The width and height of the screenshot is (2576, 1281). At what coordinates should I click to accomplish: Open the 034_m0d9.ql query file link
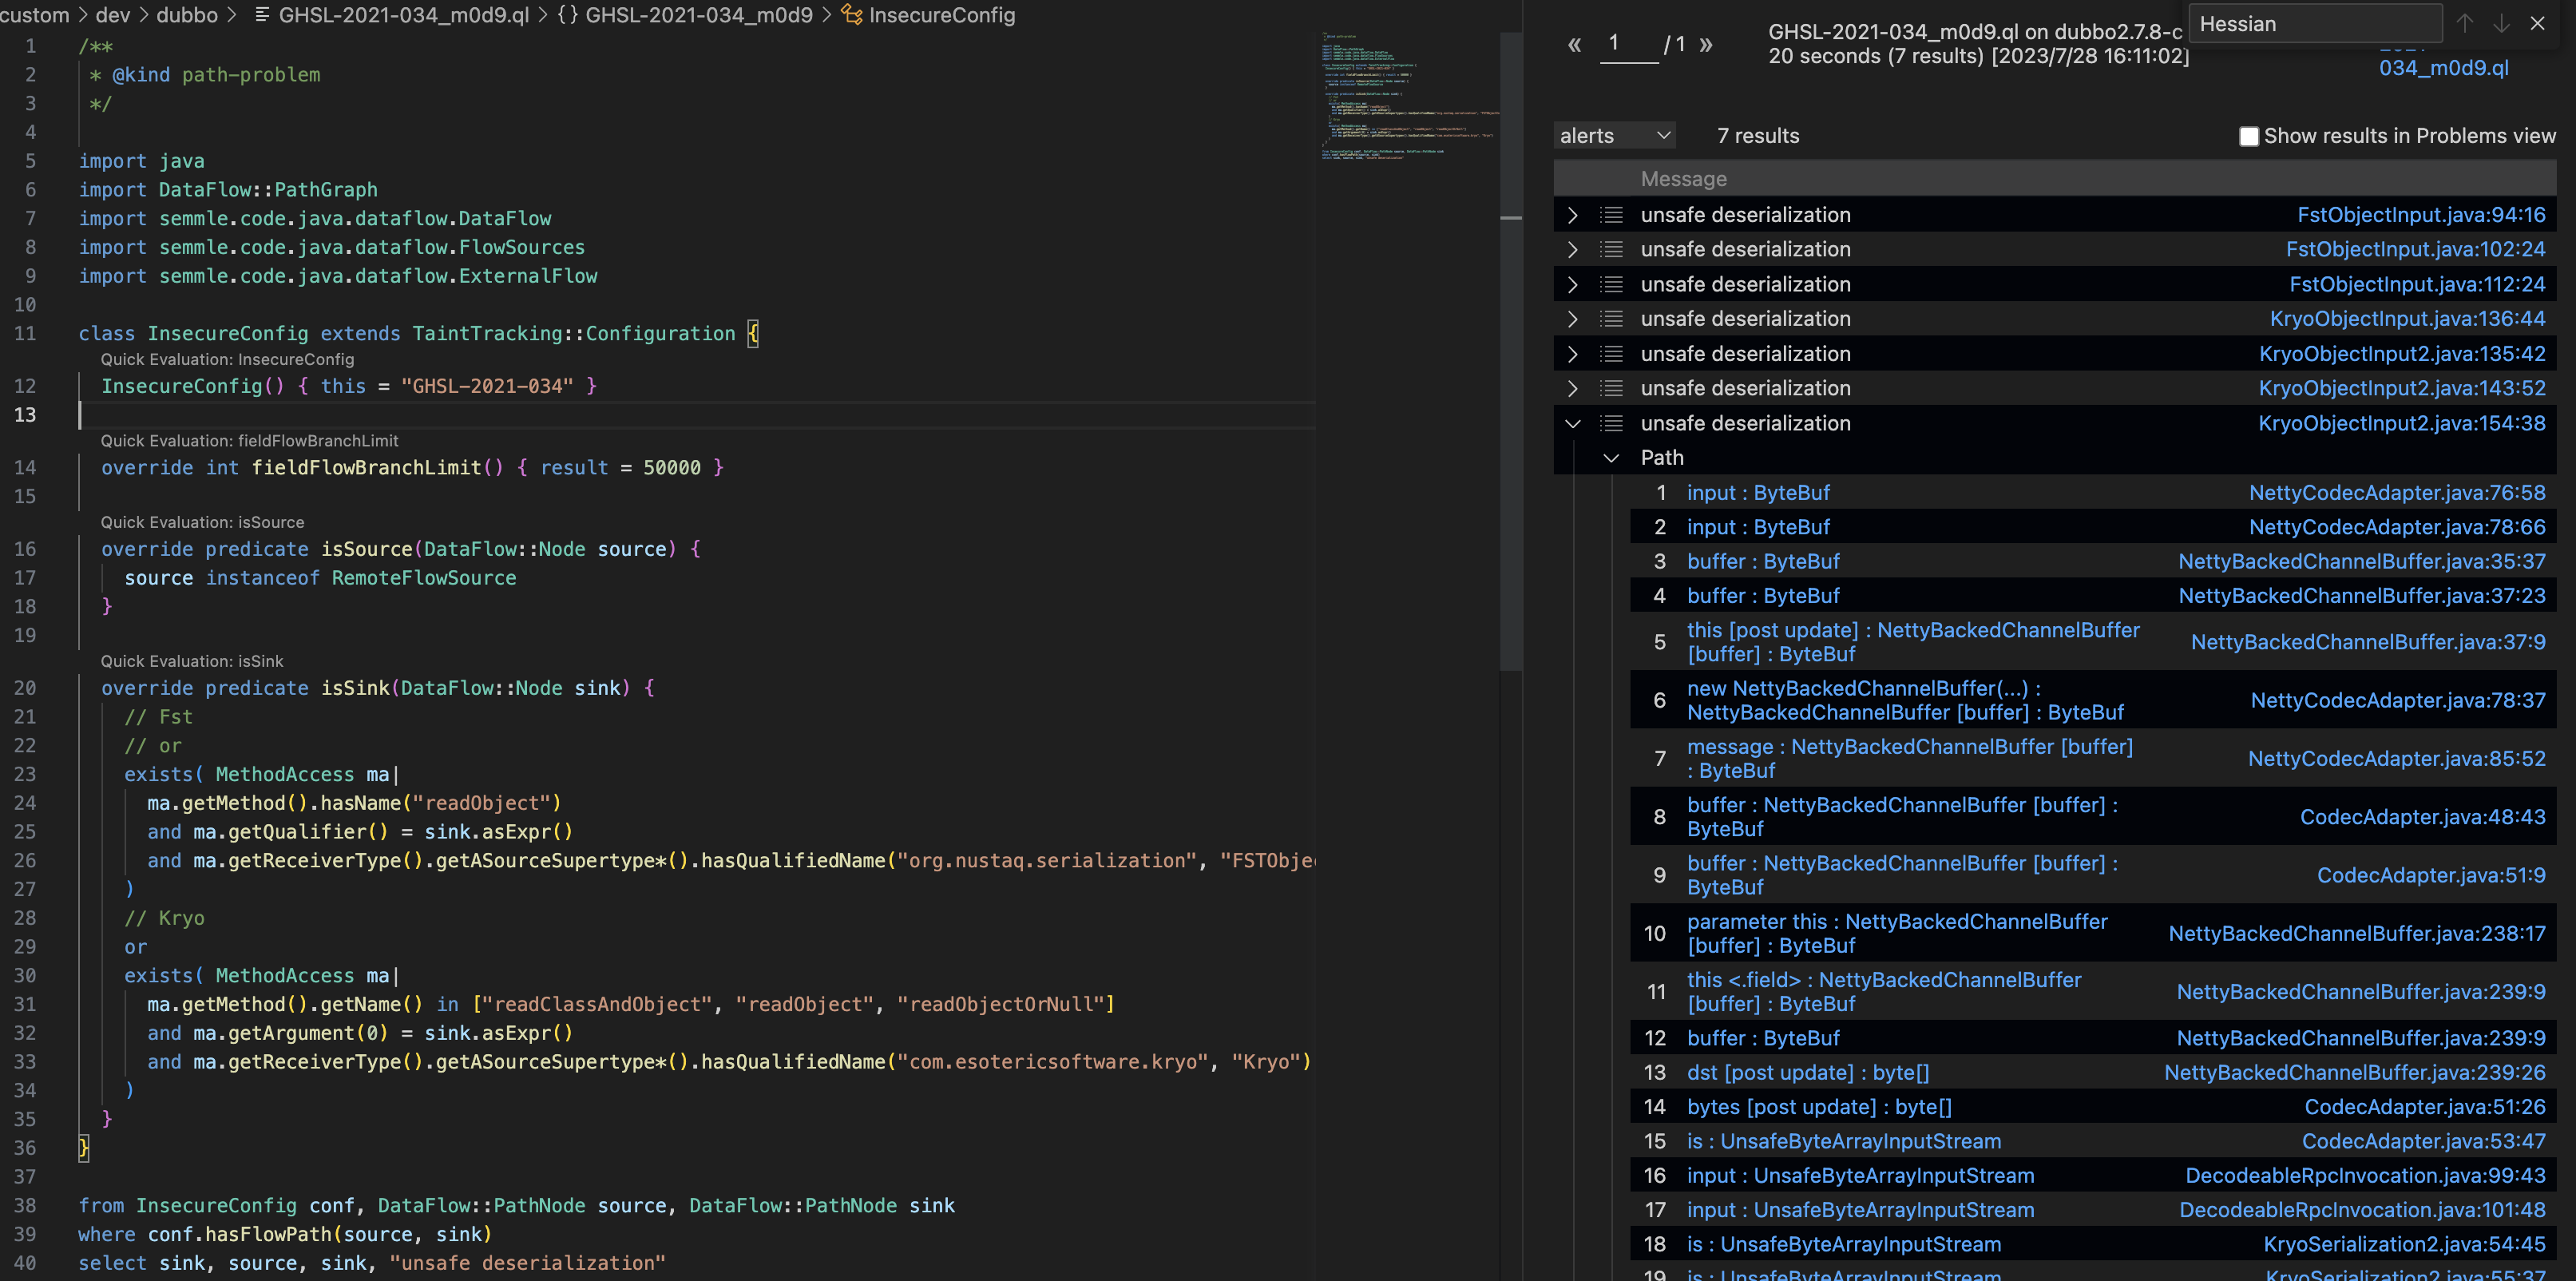point(2443,68)
